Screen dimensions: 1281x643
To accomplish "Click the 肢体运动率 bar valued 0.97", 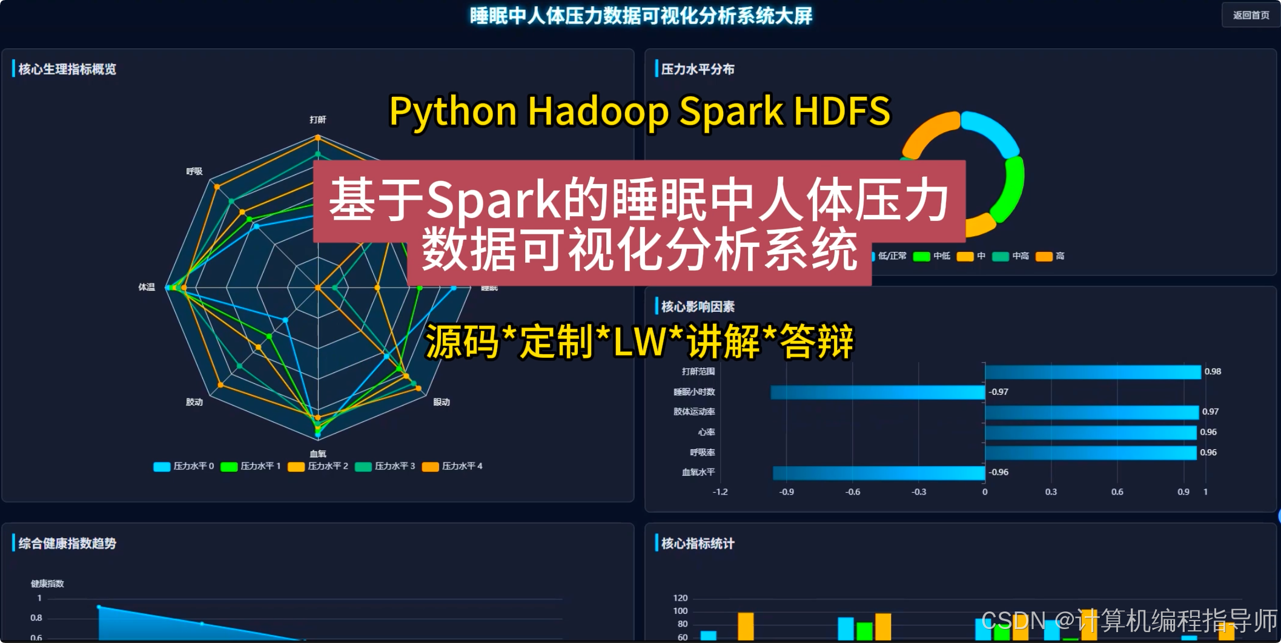I will (1092, 412).
